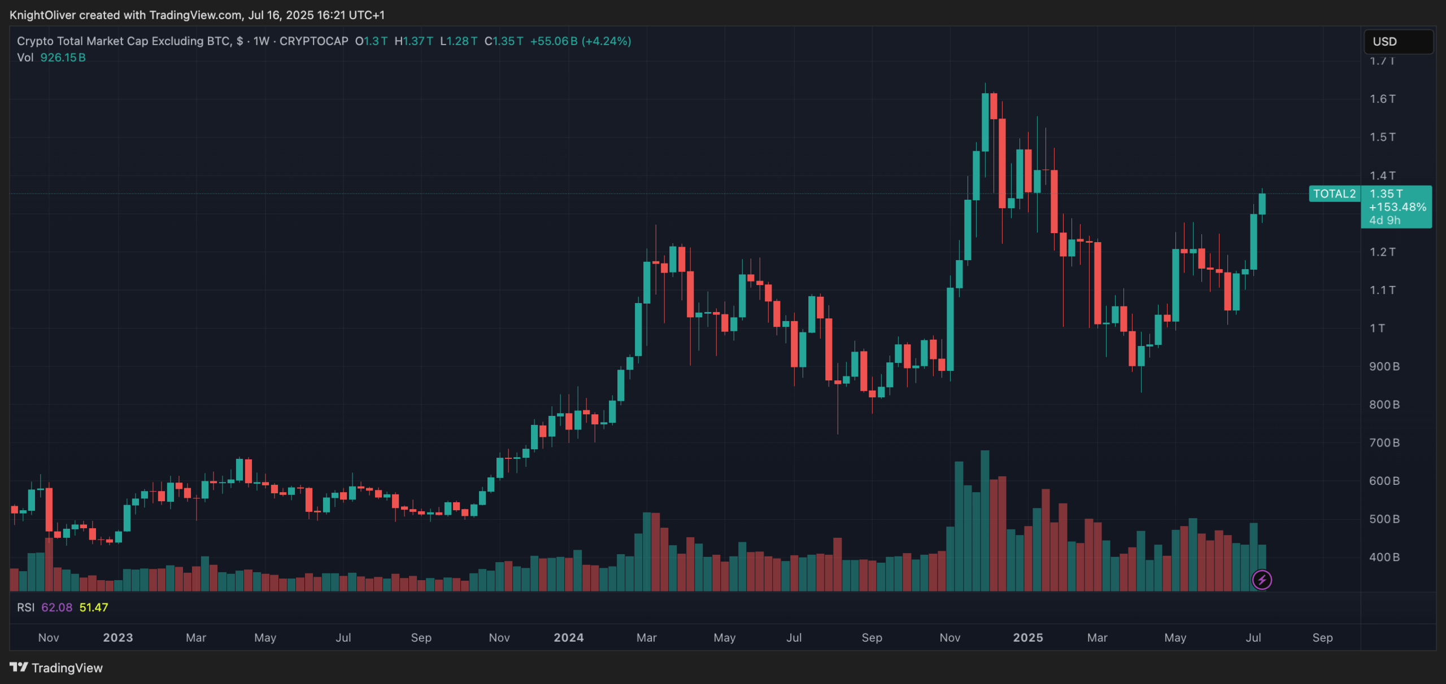Click the change value +55.06 B (+4.24%)
The image size is (1446, 684).
coord(581,41)
